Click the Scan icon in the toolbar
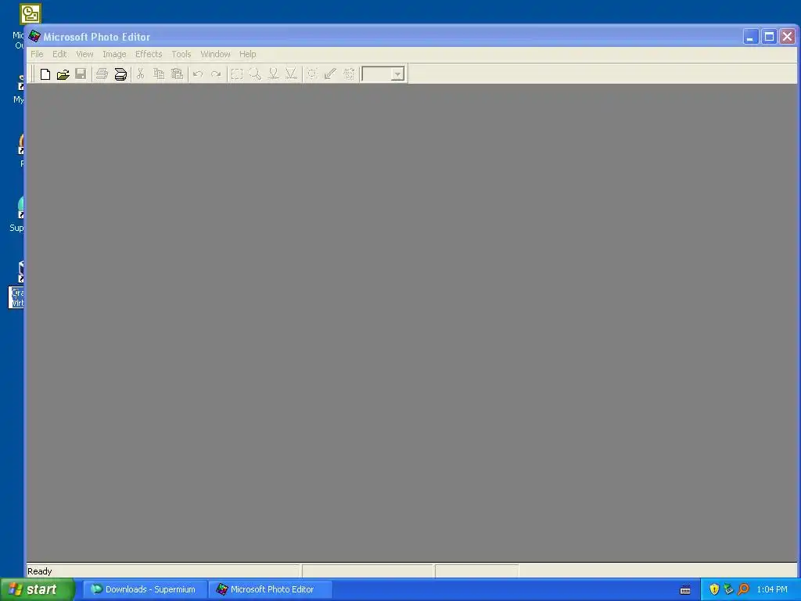 (120, 74)
